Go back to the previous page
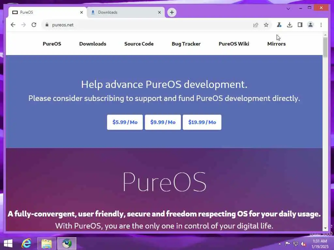 (x=13, y=25)
